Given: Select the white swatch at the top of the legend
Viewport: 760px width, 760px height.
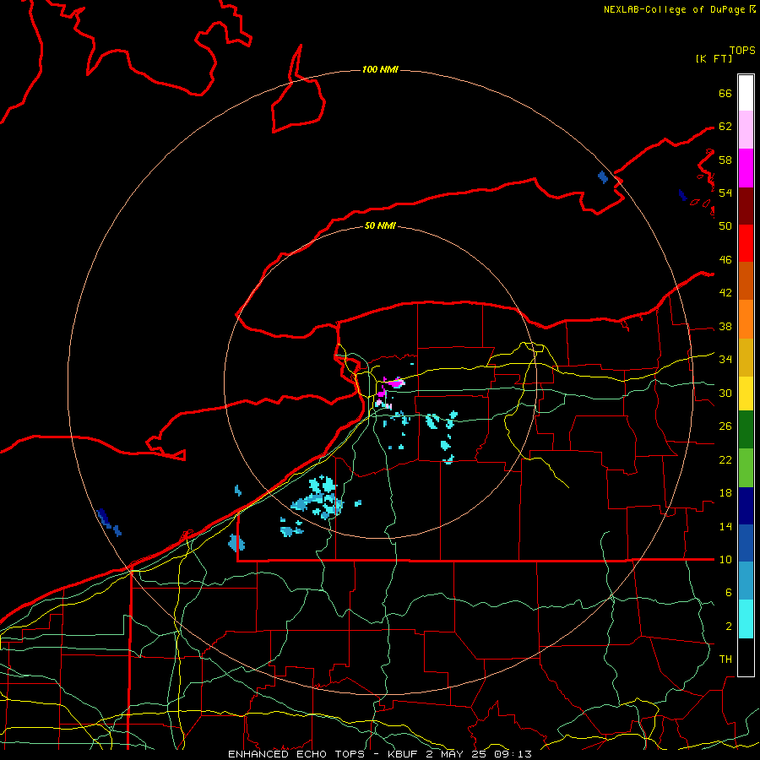Looking at the screenshot, I should (746, 93).
